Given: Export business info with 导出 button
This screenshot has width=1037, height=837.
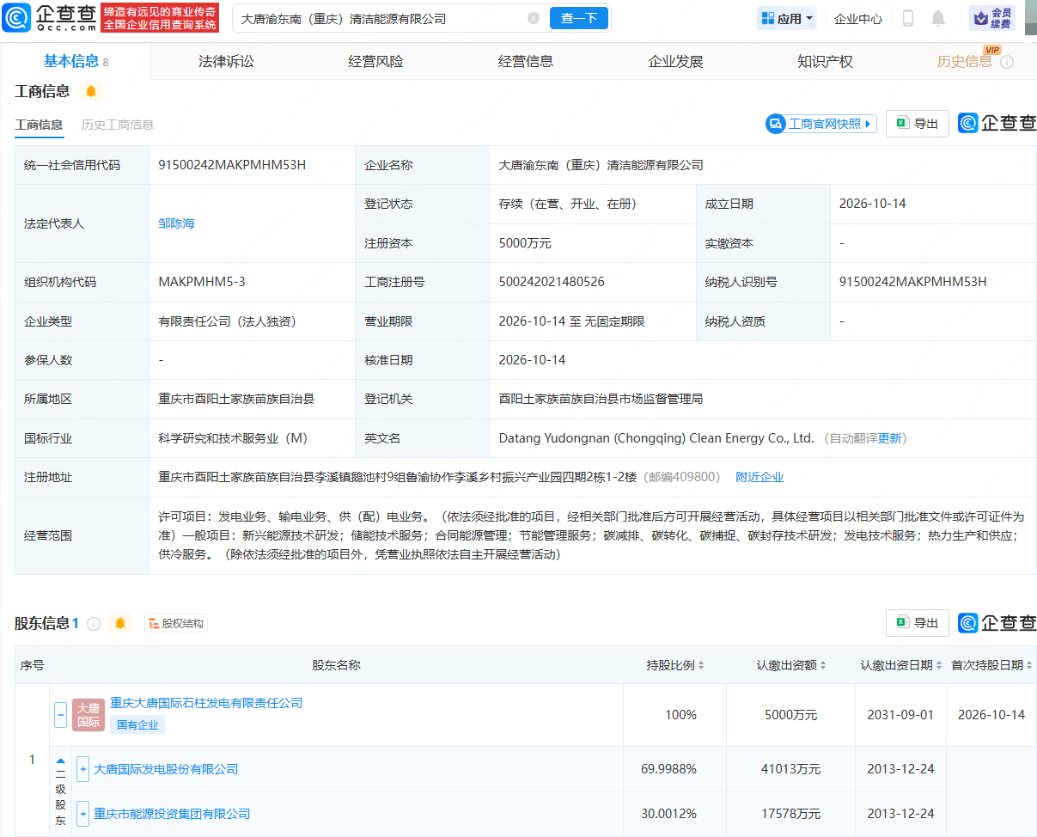Looking at the screenshot, I should [x=917, y=124].
